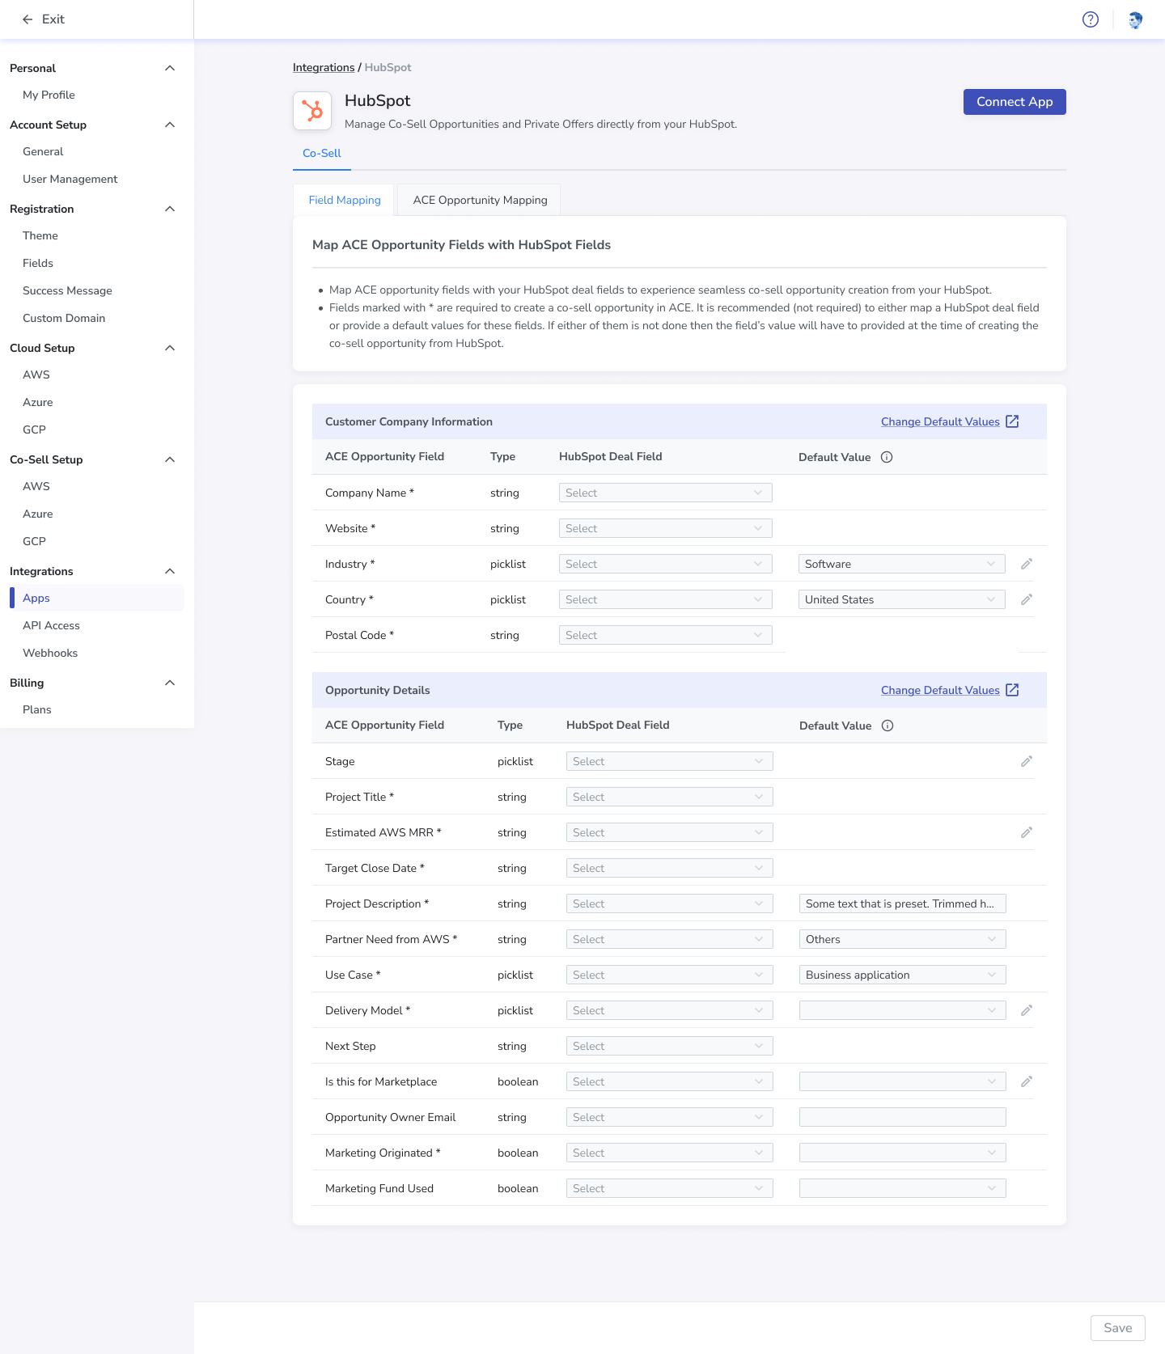Switch to ACE Opportunity Mapping tab
Viewport: 1165px width, 1354px height.
tap(480, 200)
